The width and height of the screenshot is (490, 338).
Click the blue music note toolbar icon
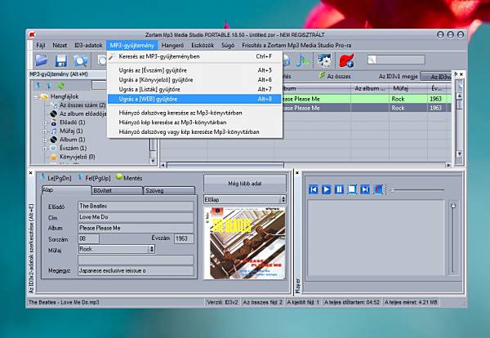tap(302, 60)
